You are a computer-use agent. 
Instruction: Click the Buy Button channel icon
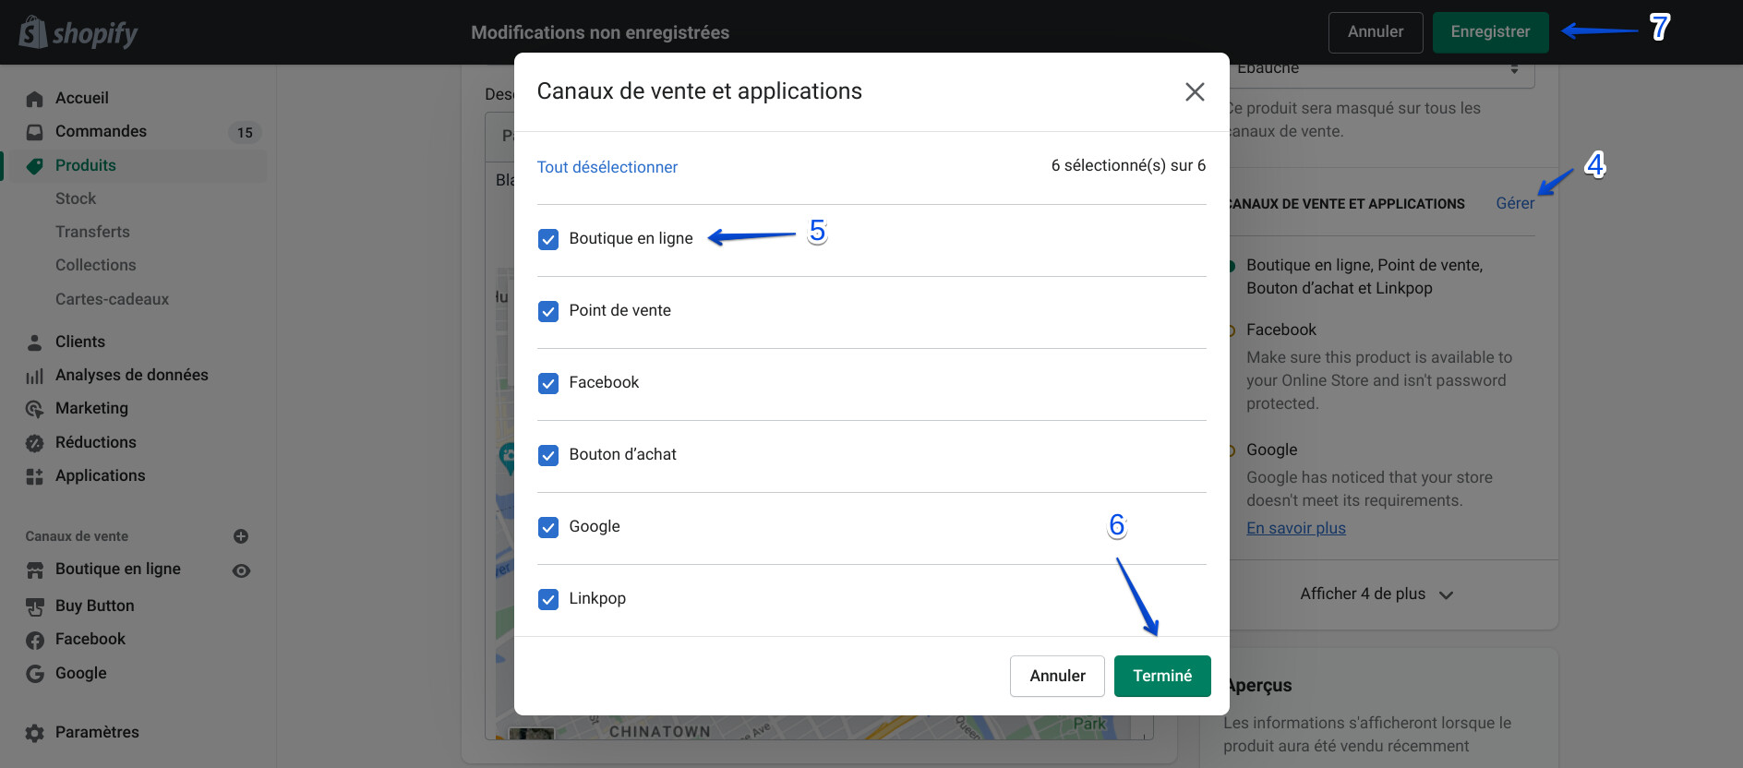tap(35, 606)
